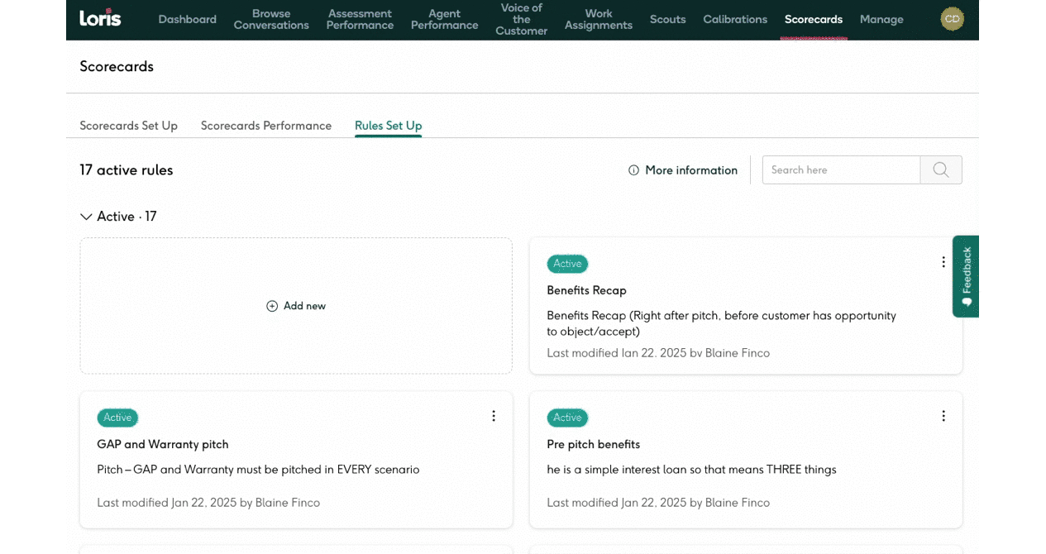
Task: Switch to Scorecards Performance tab
Action: (266, 126)
